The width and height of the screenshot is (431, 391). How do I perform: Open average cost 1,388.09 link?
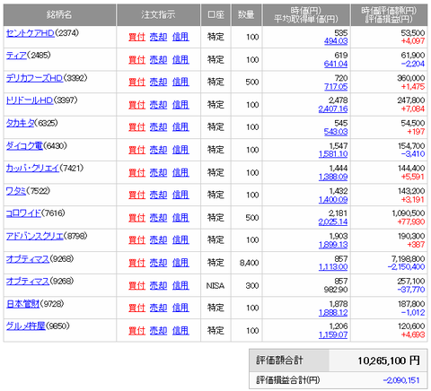[333, 177]
